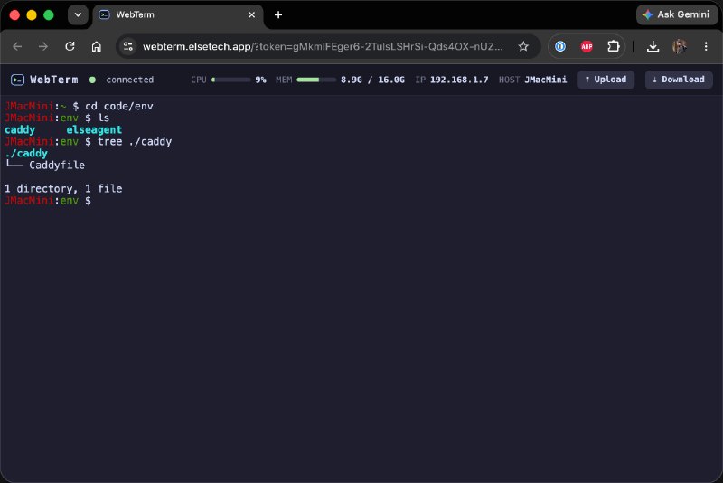Viewport: 723px width, 483px height.
Task: Select the WebTerm browser tab
Action: [178, 14]
